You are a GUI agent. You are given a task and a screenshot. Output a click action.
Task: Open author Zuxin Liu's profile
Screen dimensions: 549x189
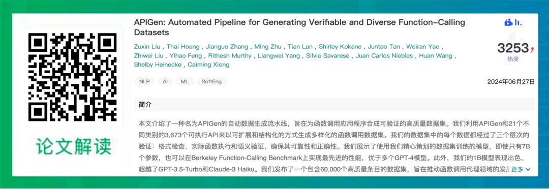[148, 47]
